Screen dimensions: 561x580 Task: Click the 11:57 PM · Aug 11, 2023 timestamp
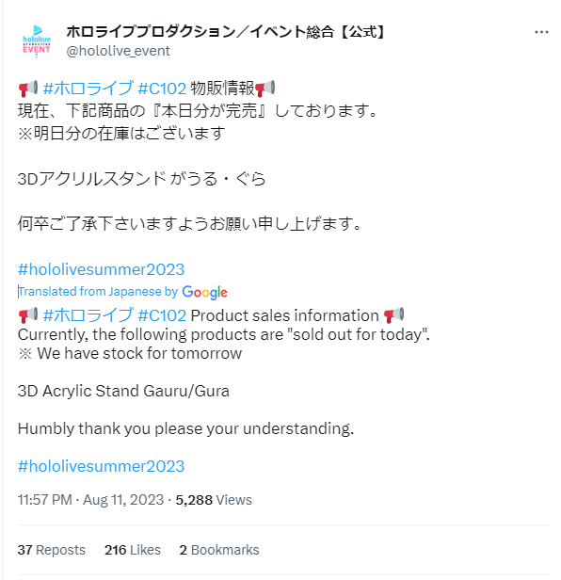tap(90, 500)
